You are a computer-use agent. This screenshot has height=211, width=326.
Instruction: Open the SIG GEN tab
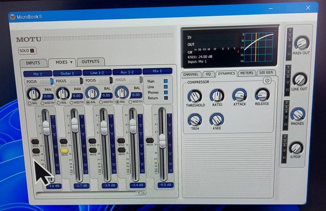[266, 72]
